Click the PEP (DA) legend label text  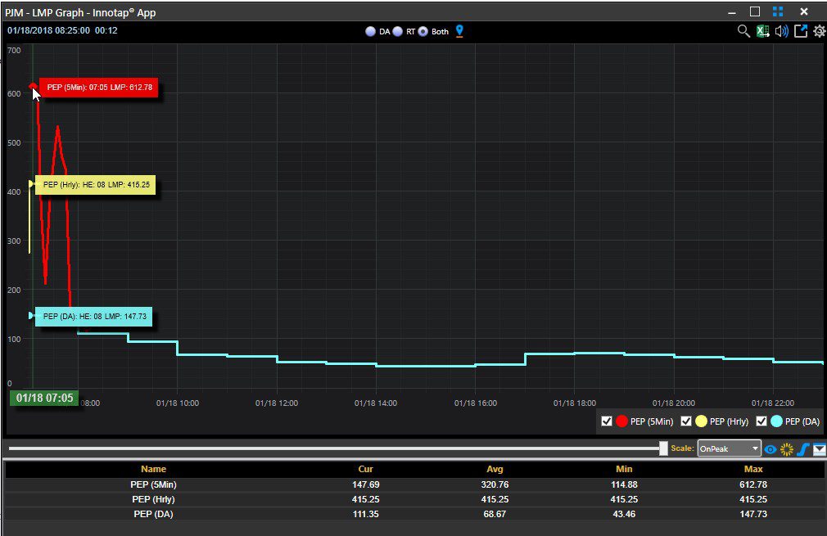802,421
